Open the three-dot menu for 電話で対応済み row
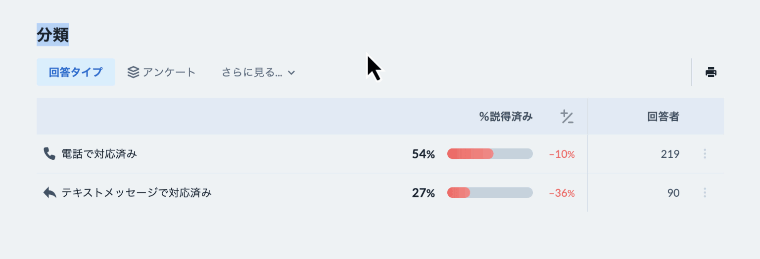760x259 pixels. click(705, 154)
